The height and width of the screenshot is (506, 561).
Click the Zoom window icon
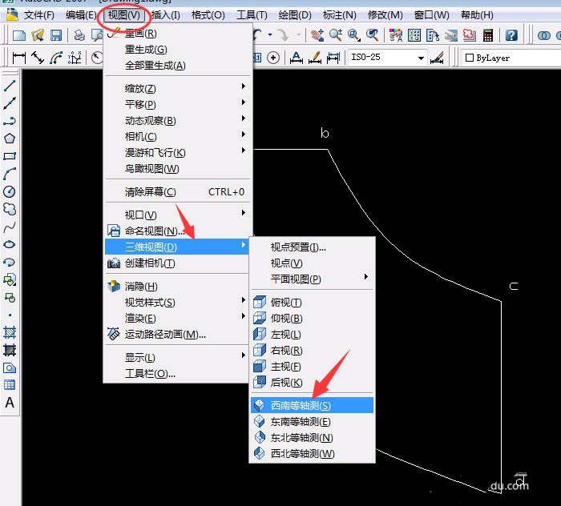point(354,35)
